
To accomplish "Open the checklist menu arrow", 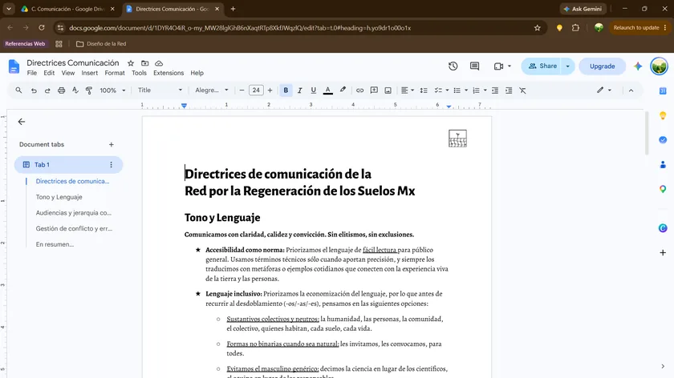I will click(x=447, y=90).
